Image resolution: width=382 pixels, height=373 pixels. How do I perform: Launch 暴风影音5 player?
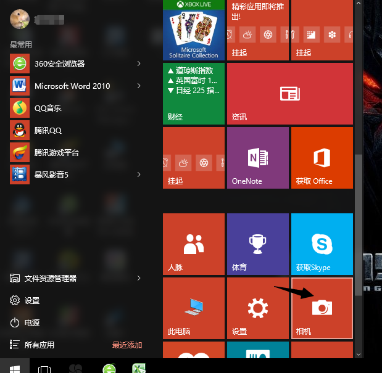[75, 174]
